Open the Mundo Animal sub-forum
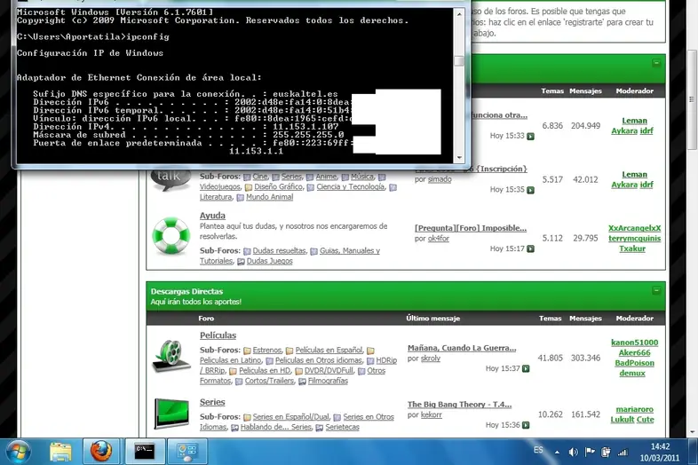This screenshot has width=698, height=465. tap(269, 197)
